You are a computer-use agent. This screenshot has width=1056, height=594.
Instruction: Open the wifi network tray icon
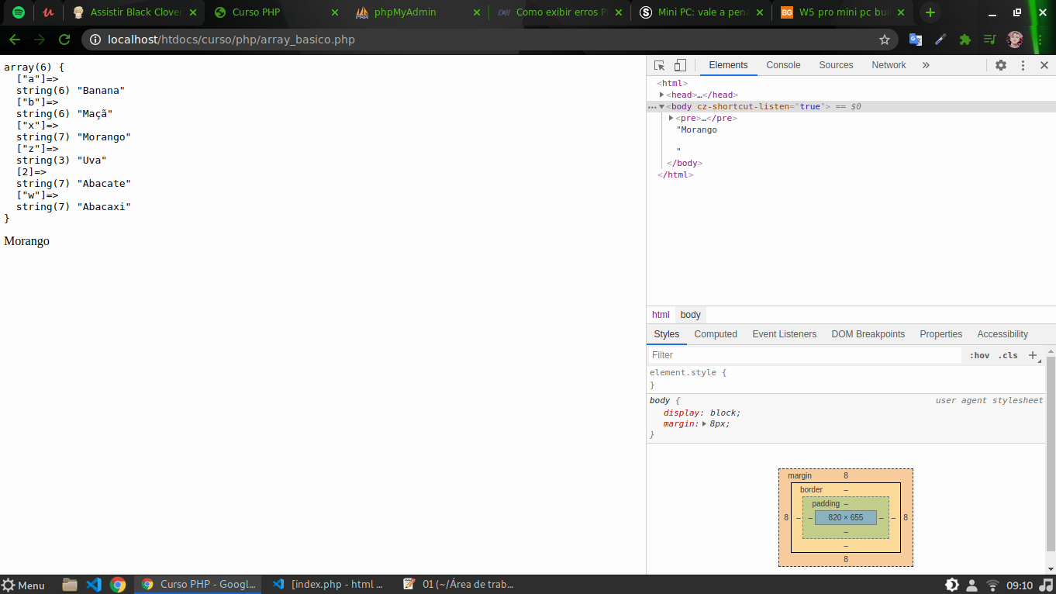click(992, 585)
